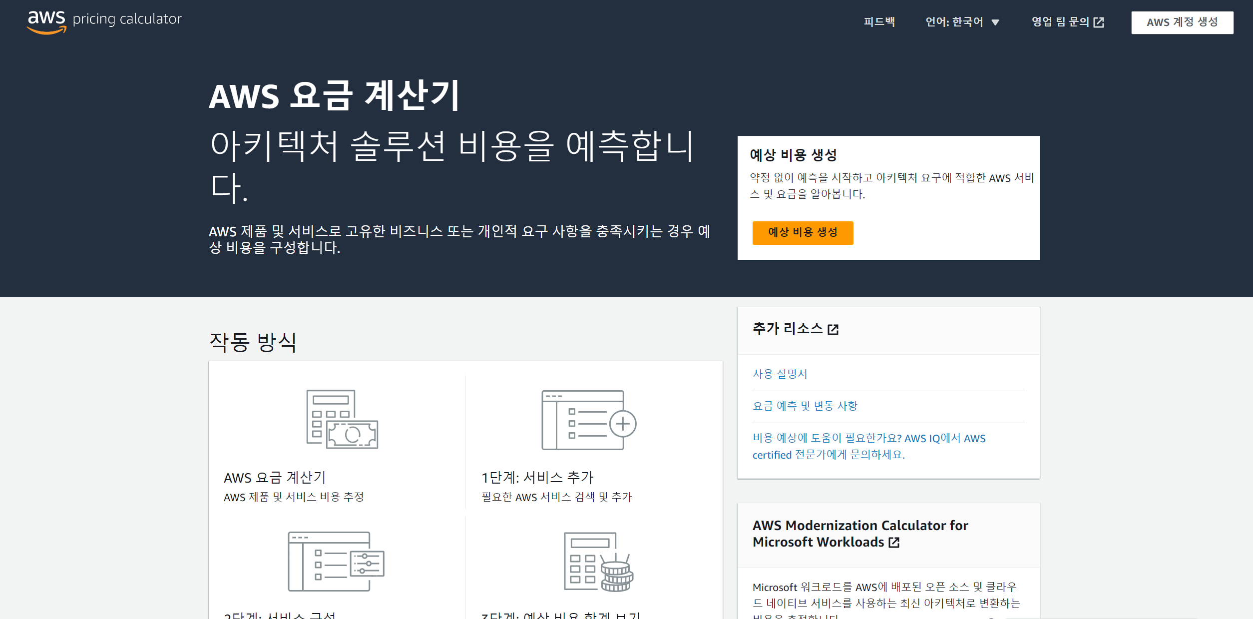1253x619 pixels.
Task: Open AWS Modernization Calculator for Microsoft Workloads
Action: (860, 534)
